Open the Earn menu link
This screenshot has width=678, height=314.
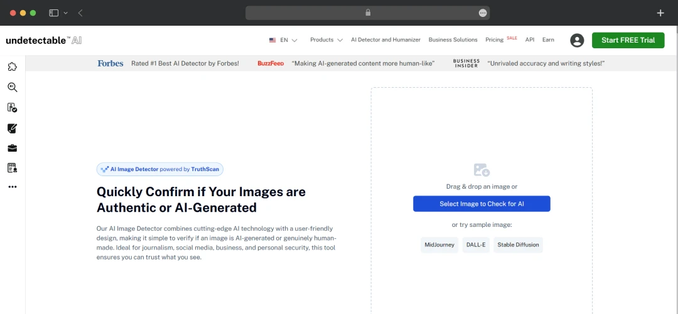click(548, 39)
